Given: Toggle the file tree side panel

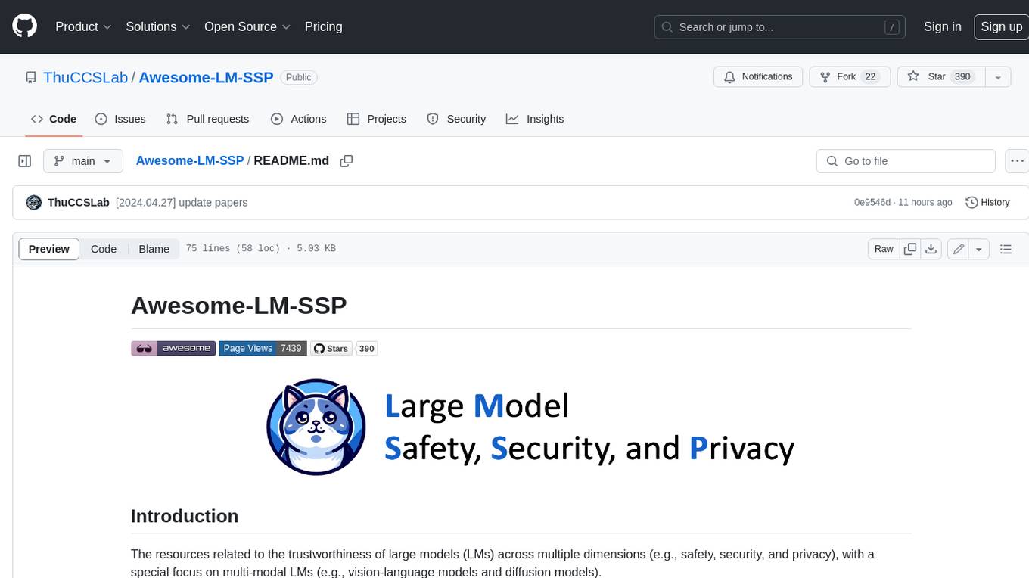Looking at the screenshot, I should tap(25, 161).
